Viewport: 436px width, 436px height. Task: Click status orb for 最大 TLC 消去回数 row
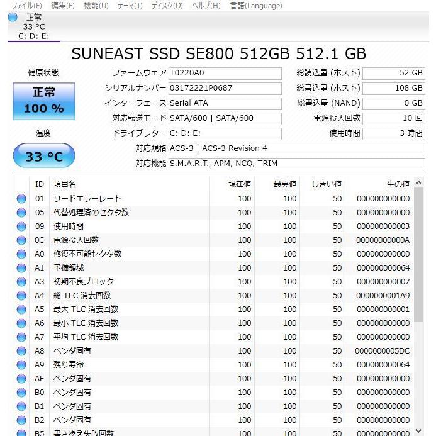click(x=21, y=309)
